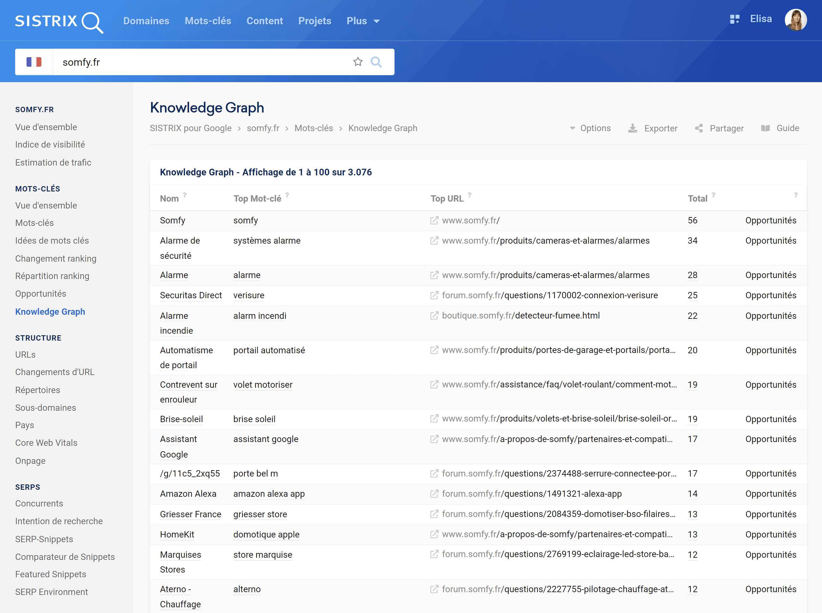Screen dimensions: 822x613
Task: Click the SISTRIX logo icon
Action: click(58, 21)
